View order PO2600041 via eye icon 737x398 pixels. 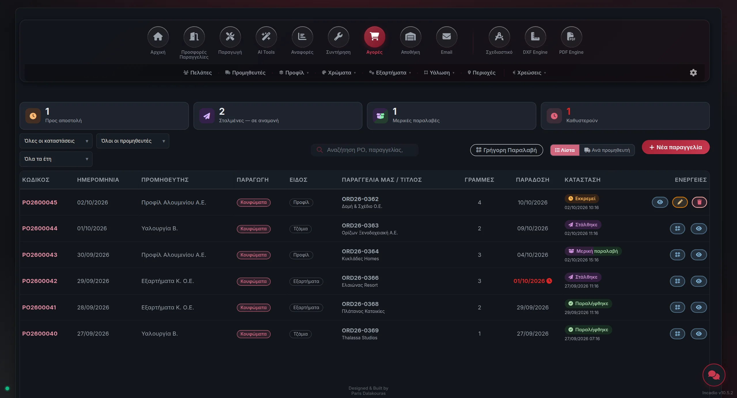click(699, 307)
